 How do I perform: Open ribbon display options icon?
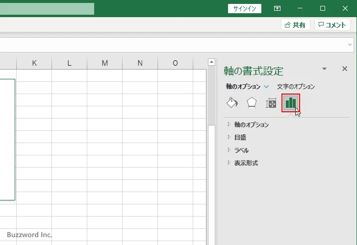pos(277,8)
